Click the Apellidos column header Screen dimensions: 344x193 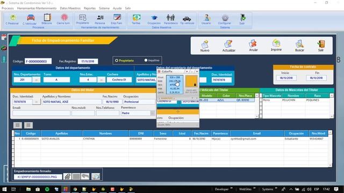point(61,133)
